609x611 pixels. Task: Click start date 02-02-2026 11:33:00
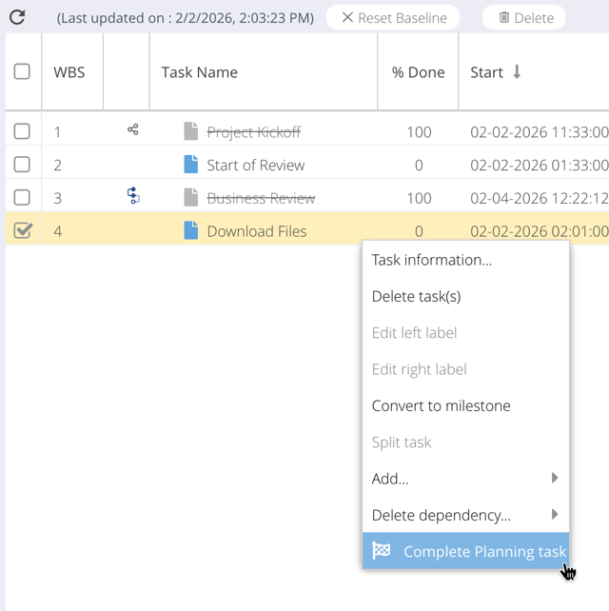tap(540, 132)
